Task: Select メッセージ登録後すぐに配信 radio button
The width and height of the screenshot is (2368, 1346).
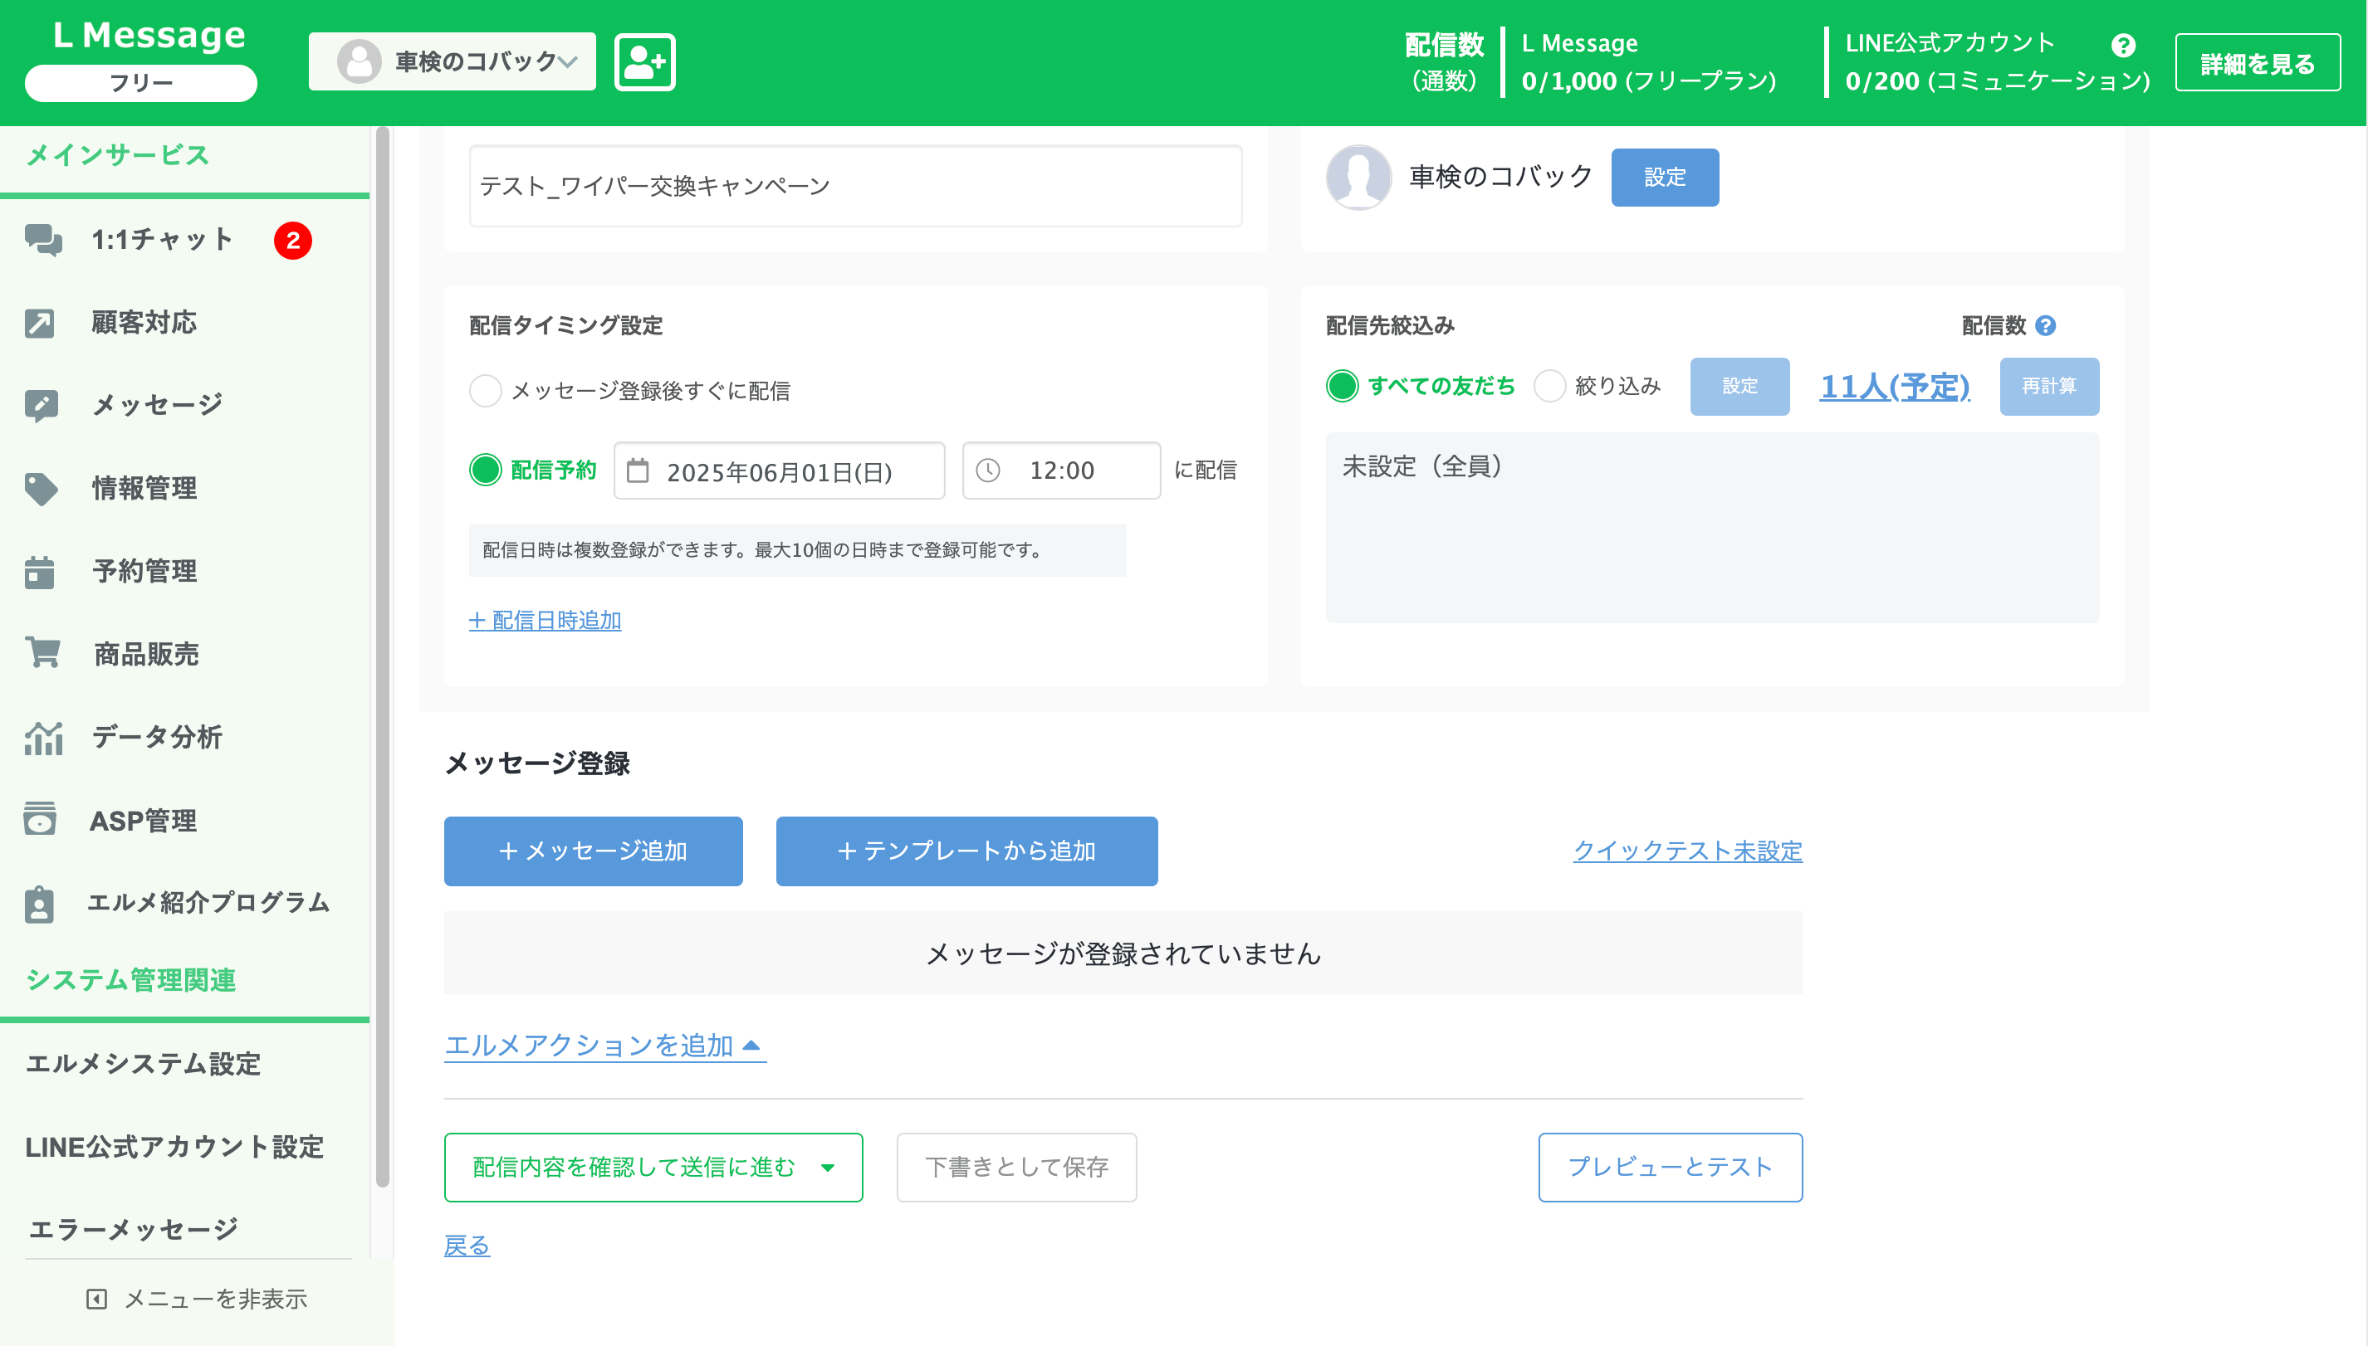Action: (485, 390)
